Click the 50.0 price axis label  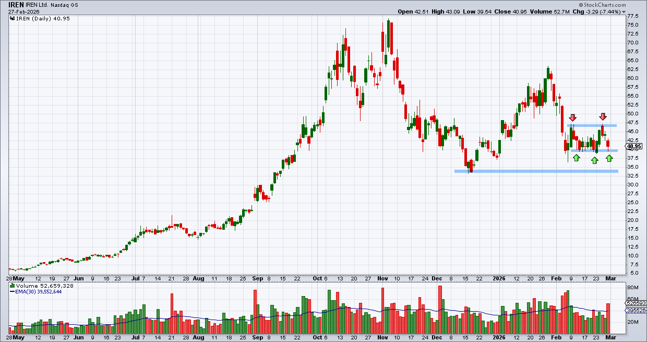(x=633, y=113)
